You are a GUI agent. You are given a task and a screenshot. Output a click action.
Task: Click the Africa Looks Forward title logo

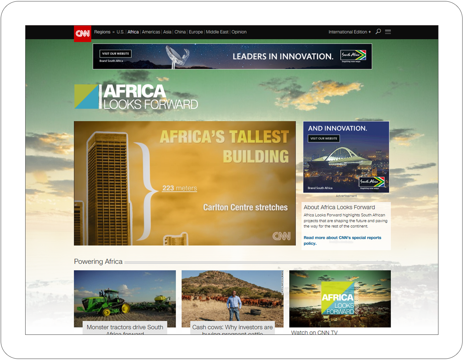click(x=136, y=96)
